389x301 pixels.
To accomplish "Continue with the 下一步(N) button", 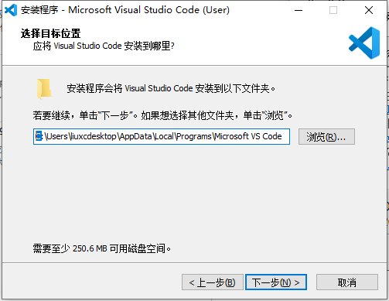I will point(276,282).
